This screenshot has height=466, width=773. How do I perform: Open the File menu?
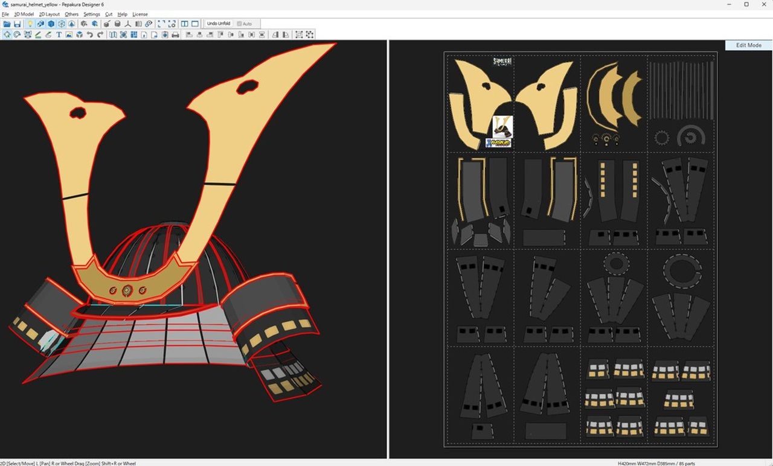tap(5, 14)
